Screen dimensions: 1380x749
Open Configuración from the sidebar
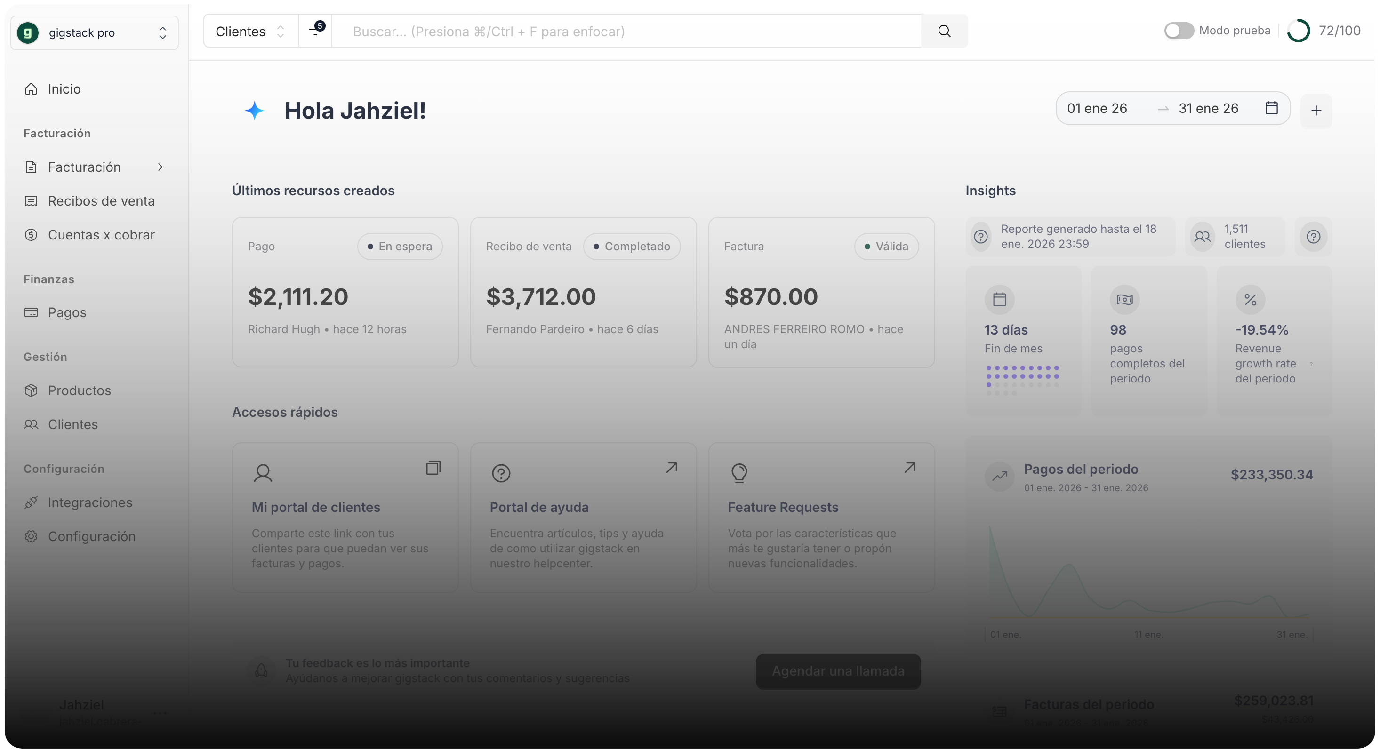pos(92,536)
